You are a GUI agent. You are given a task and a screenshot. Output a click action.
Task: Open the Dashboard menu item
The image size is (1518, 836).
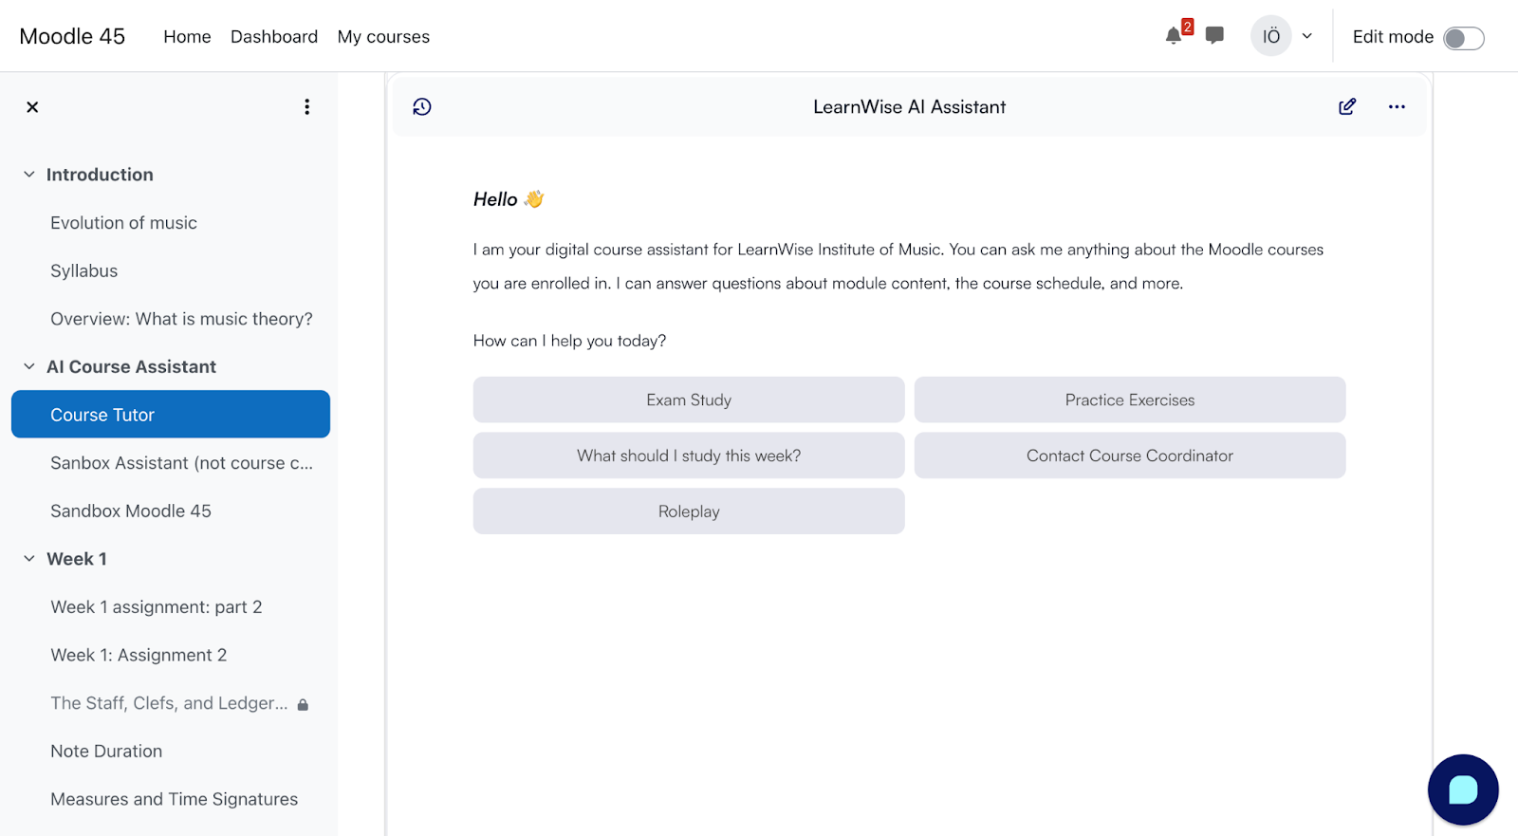274,36
